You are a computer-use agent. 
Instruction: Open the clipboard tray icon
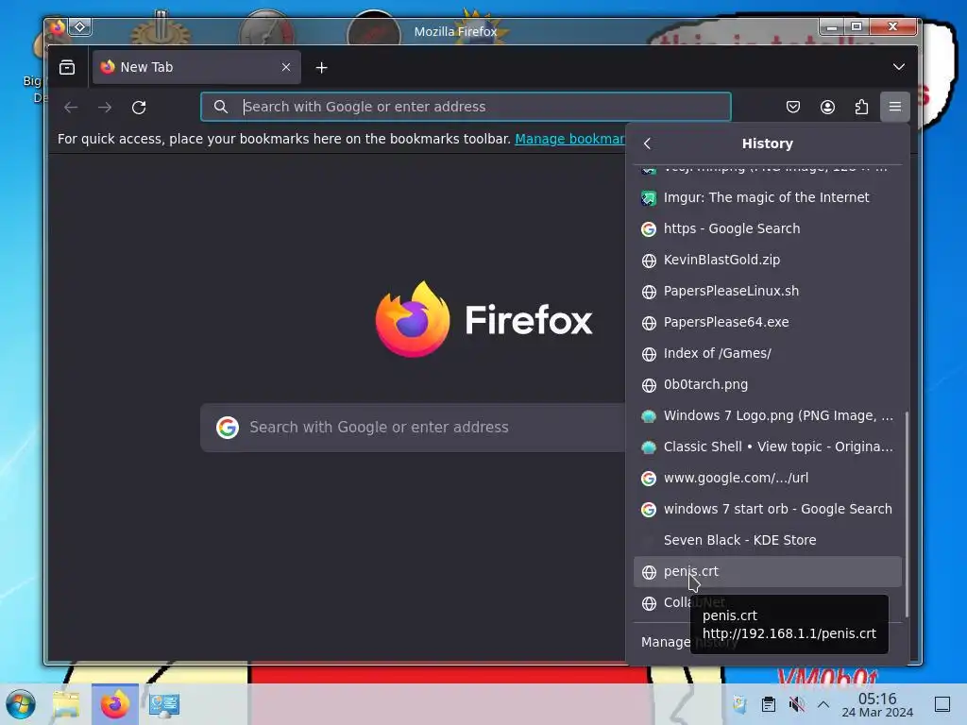768,704
